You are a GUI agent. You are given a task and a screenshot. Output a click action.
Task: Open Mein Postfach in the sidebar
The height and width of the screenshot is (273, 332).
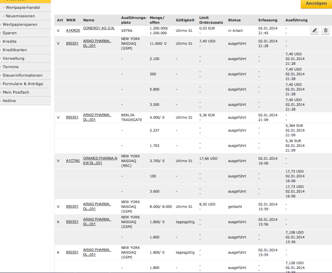coord(16,92)
